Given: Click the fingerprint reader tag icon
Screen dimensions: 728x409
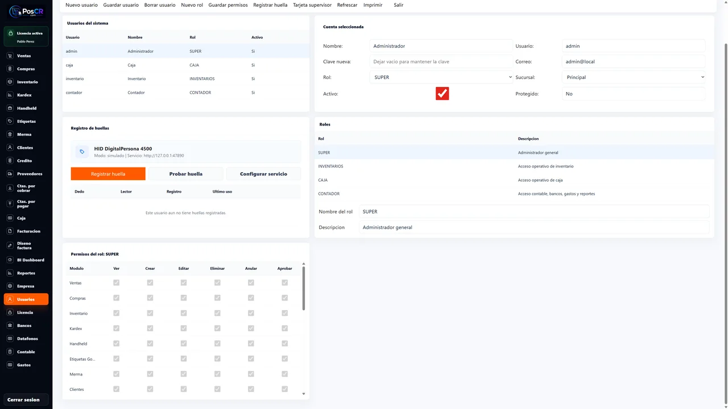Looking at the screenshot, I should point(82,152).
